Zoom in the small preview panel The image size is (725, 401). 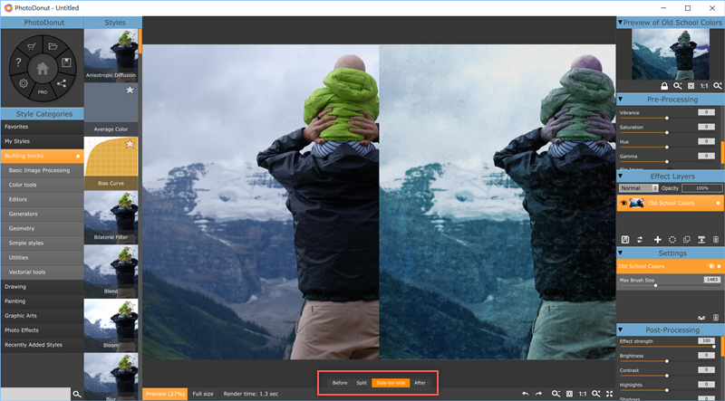pyautogui.click(x=718, y=86)
